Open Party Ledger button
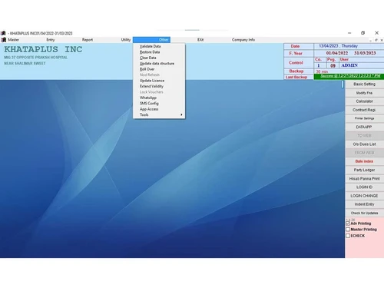Image resolution: width=384 pixels, height=288 pixels. pyautogui.click(x=364, y=170)
